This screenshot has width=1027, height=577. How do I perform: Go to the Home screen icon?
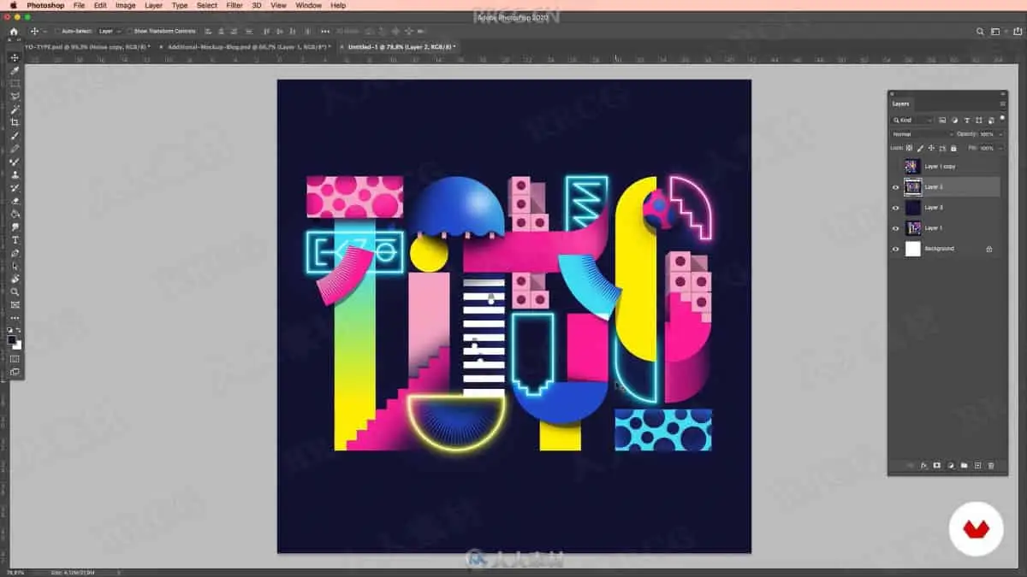[x=14, y=31]
